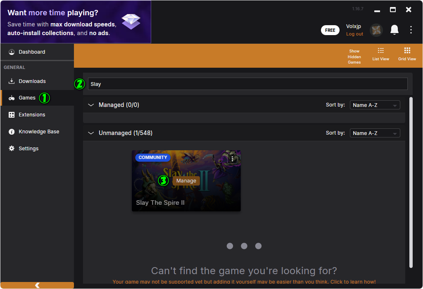Open the notifications bell
The width and height of the screenshot is (423, 289).
[394, 30]
